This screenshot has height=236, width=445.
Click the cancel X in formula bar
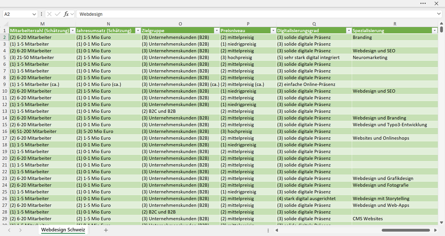49,14
